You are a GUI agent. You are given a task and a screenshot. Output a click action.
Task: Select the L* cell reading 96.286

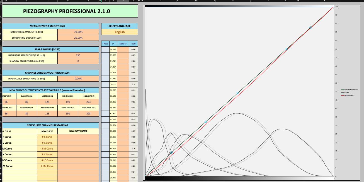tap(113, 49)
